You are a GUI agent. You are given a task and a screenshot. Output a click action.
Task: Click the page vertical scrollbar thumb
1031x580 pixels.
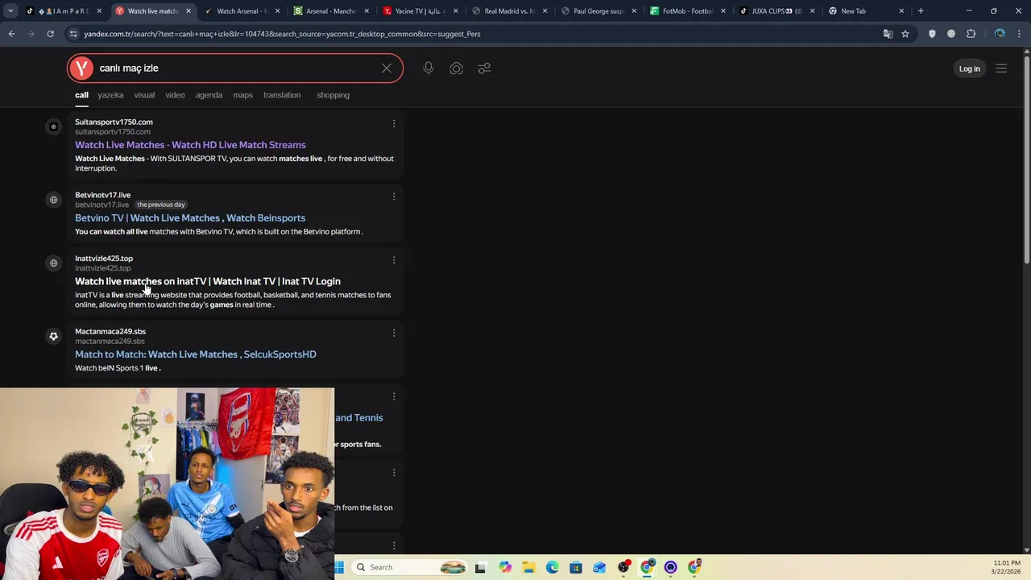[1026, 159]
